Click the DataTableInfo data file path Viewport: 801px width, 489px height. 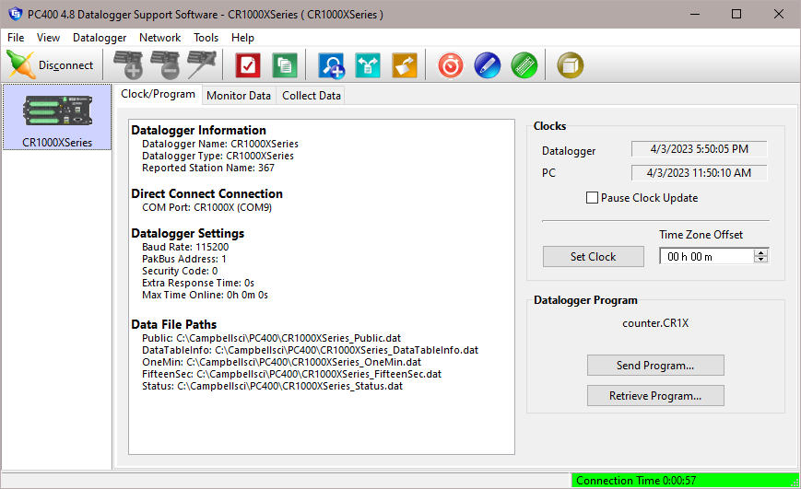click(x=310, y=350)
